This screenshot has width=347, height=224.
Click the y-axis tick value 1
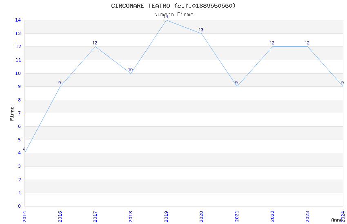20,193
